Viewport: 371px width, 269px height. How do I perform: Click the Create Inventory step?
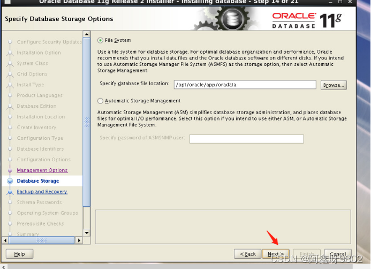pos(36,128)
